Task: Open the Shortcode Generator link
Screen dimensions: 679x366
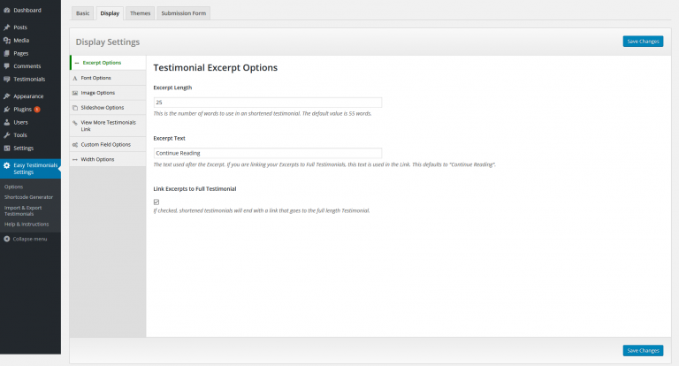Action: 29,196
